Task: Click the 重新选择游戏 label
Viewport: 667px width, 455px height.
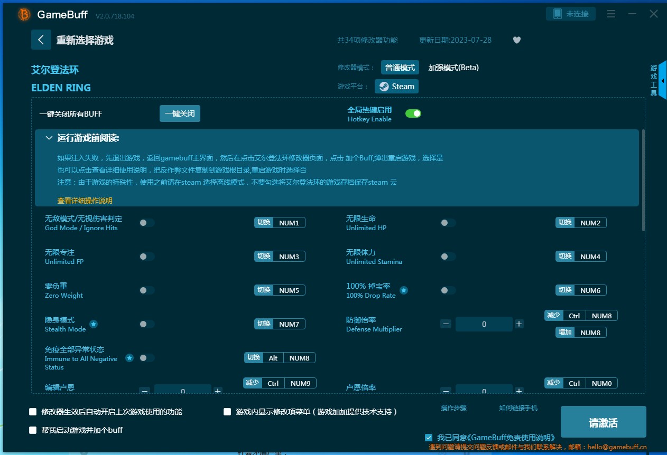Action: click(85, 40)
